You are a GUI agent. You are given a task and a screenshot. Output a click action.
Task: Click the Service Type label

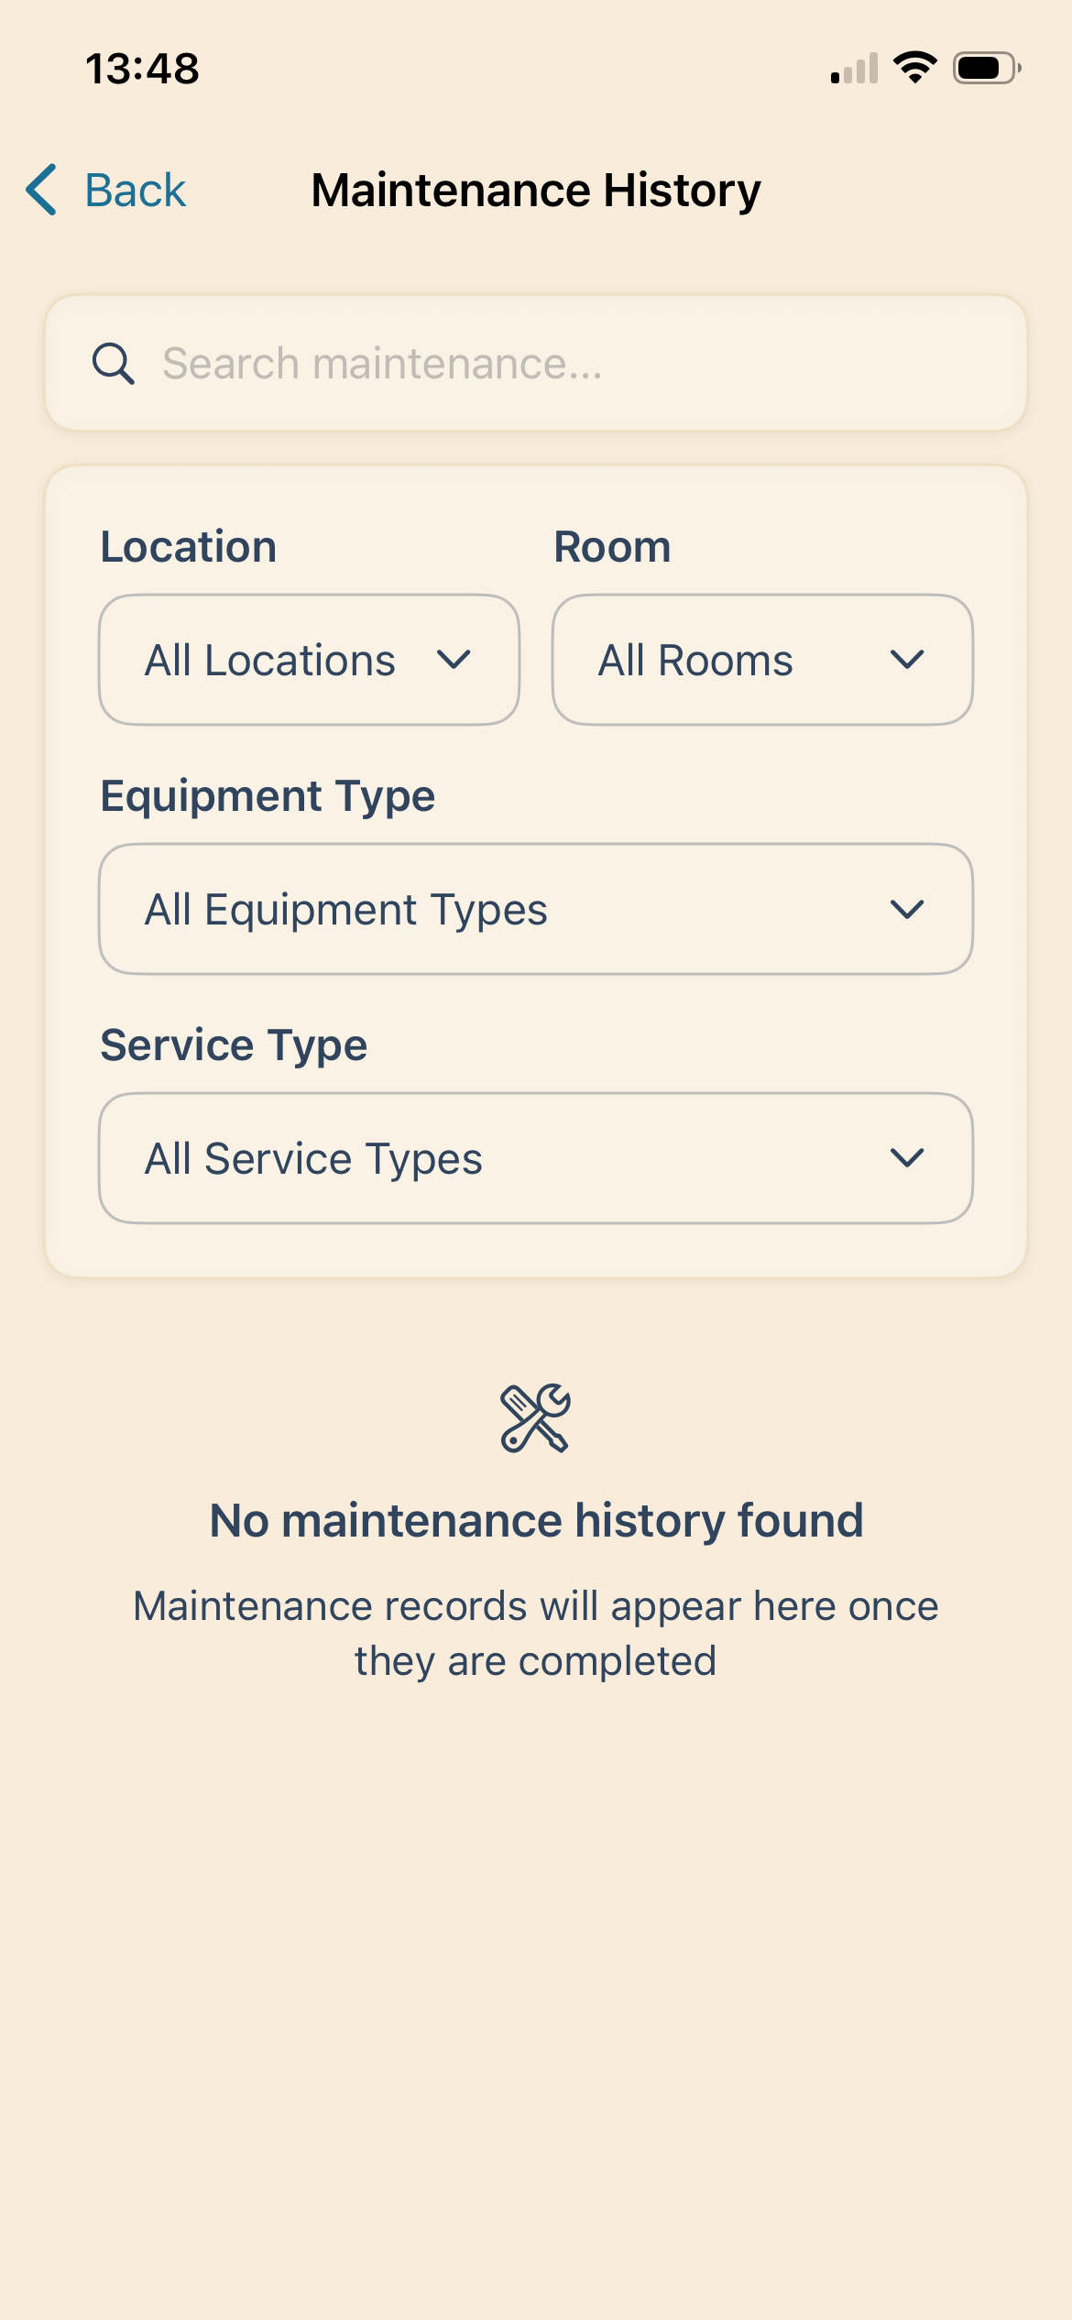click(x=234, y=1045)
